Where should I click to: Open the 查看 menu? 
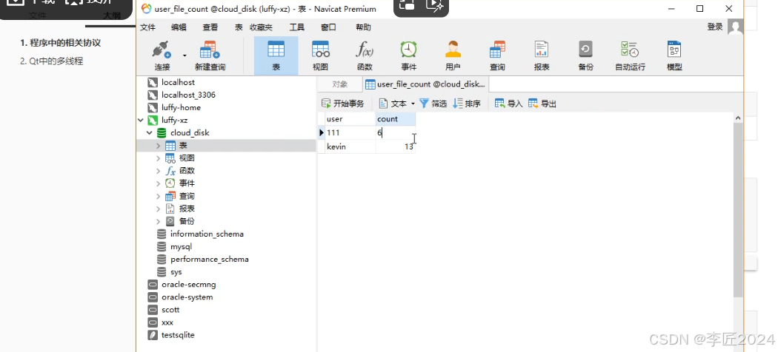point(210,27)
